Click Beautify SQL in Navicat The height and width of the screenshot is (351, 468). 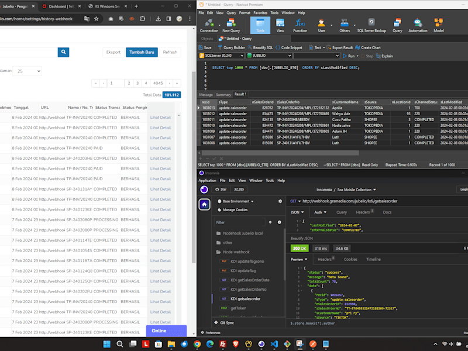click(x=260, y=47)
